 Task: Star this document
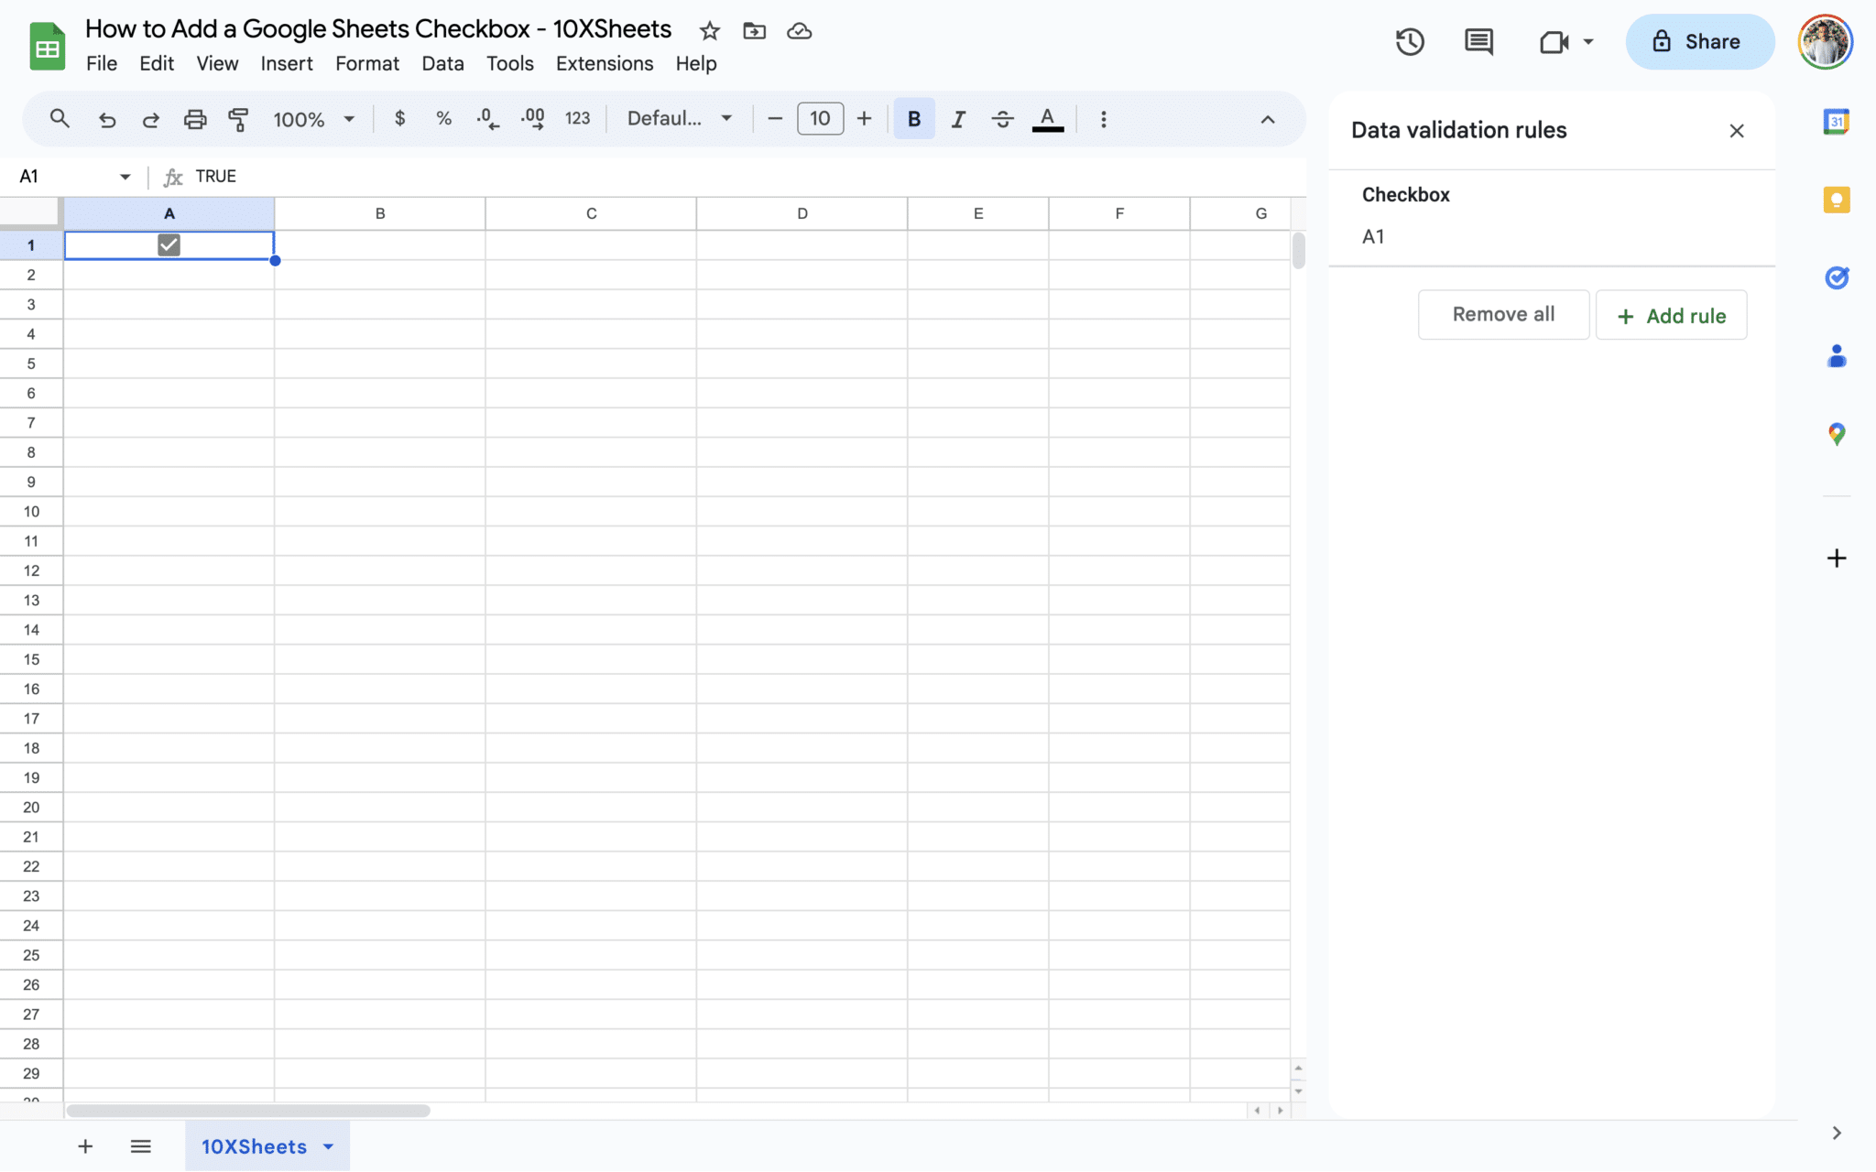(709, 31)
